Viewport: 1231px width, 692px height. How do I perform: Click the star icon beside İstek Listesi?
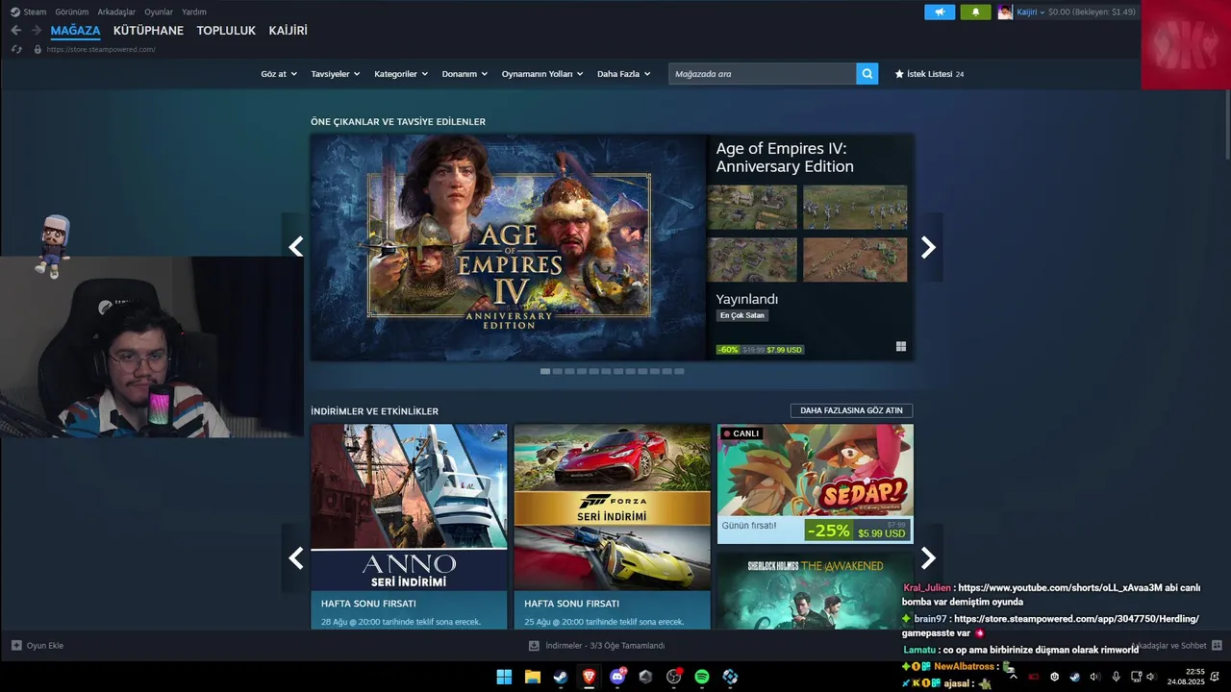tap(899, 74)
